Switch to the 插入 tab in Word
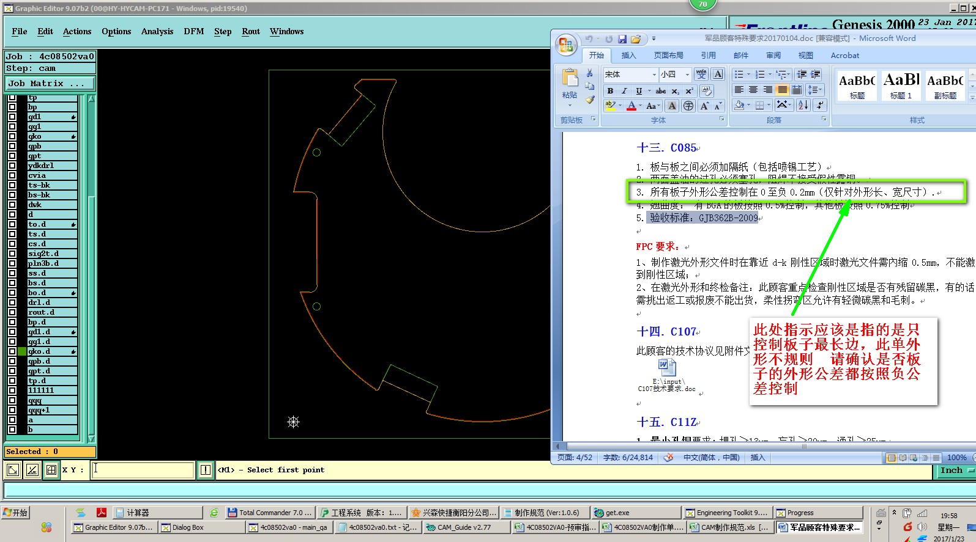 pyautogui.click(x=628, y=56)
